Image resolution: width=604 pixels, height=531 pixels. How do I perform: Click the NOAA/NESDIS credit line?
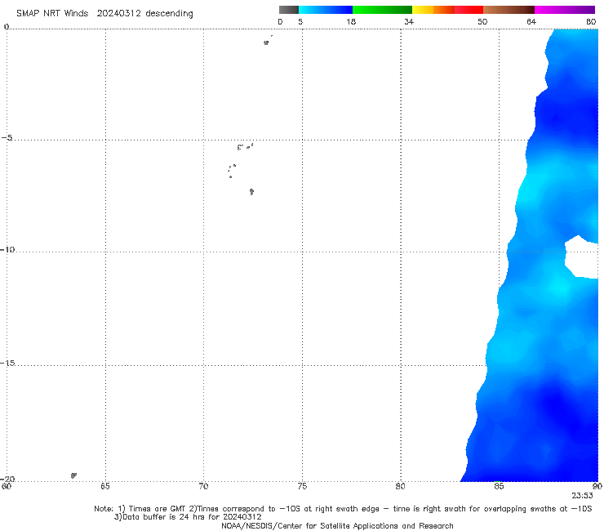(337, 525)
